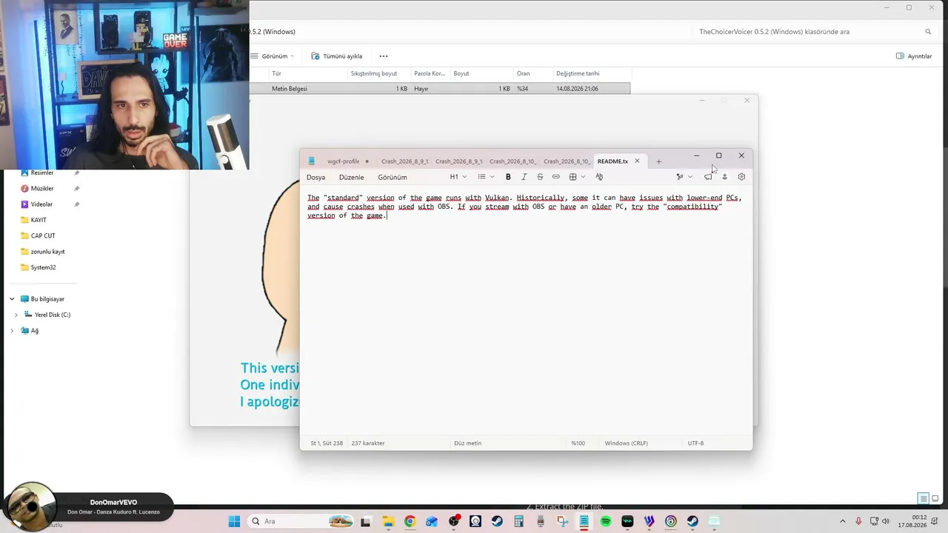The height and width of the screenshot is (533, 948).
Task: Click the UTF-8 encoding indicator
Action: 695,443
